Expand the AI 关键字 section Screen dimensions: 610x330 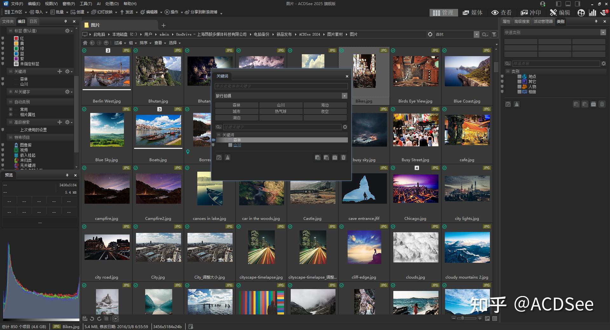click(11, 92)
